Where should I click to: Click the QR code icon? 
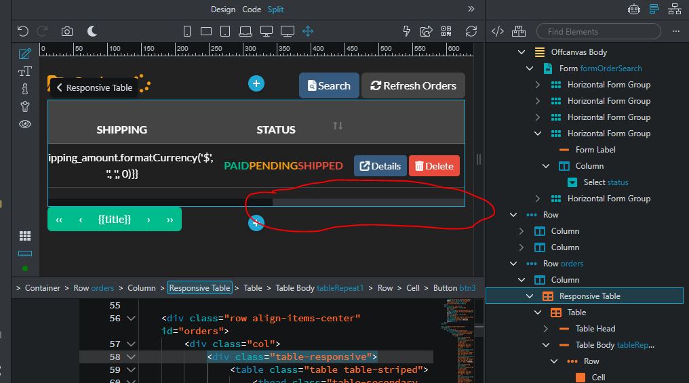click(x=446, y=31)
